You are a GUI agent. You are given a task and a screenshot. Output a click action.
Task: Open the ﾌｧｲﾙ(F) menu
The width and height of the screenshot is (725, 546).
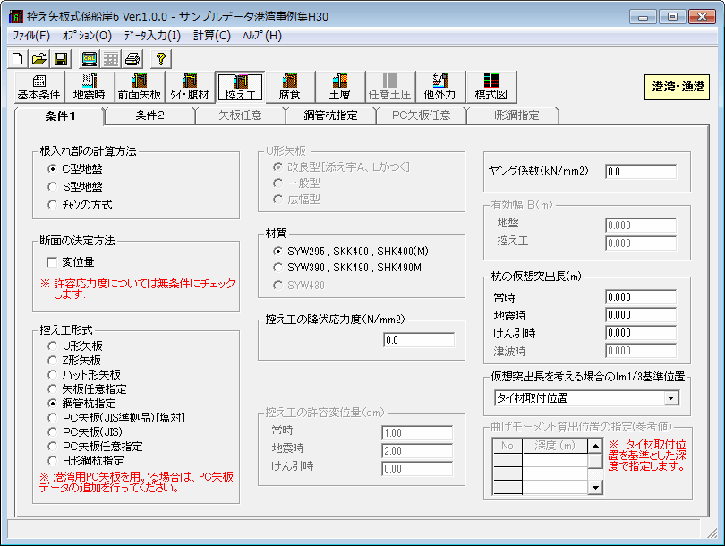coord(31,36)
